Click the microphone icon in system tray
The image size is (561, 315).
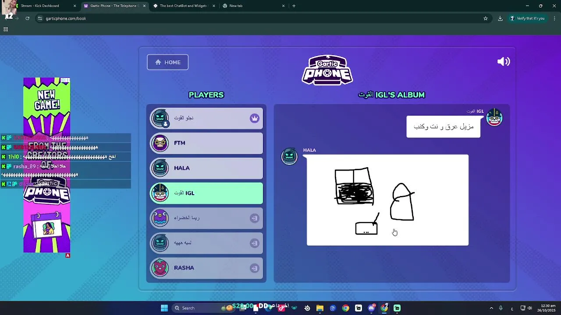(501, 308)
